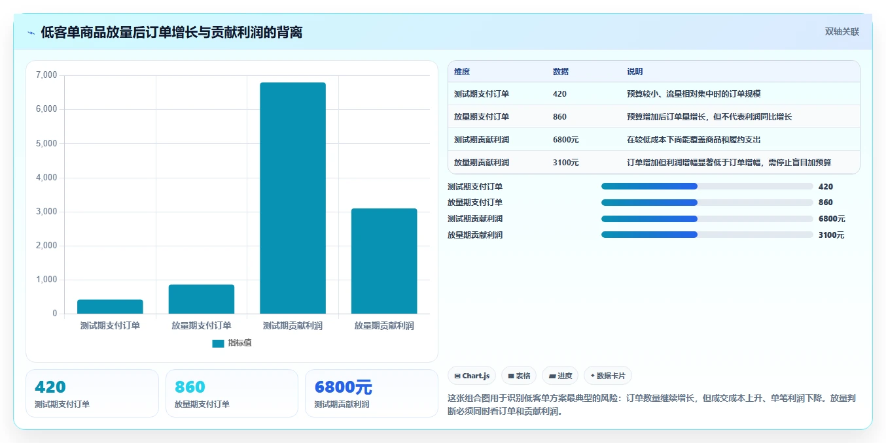The image size is (886, 443).
Task: Click the 放量期支付订单 table row label
Action: (x=482, y=117)
